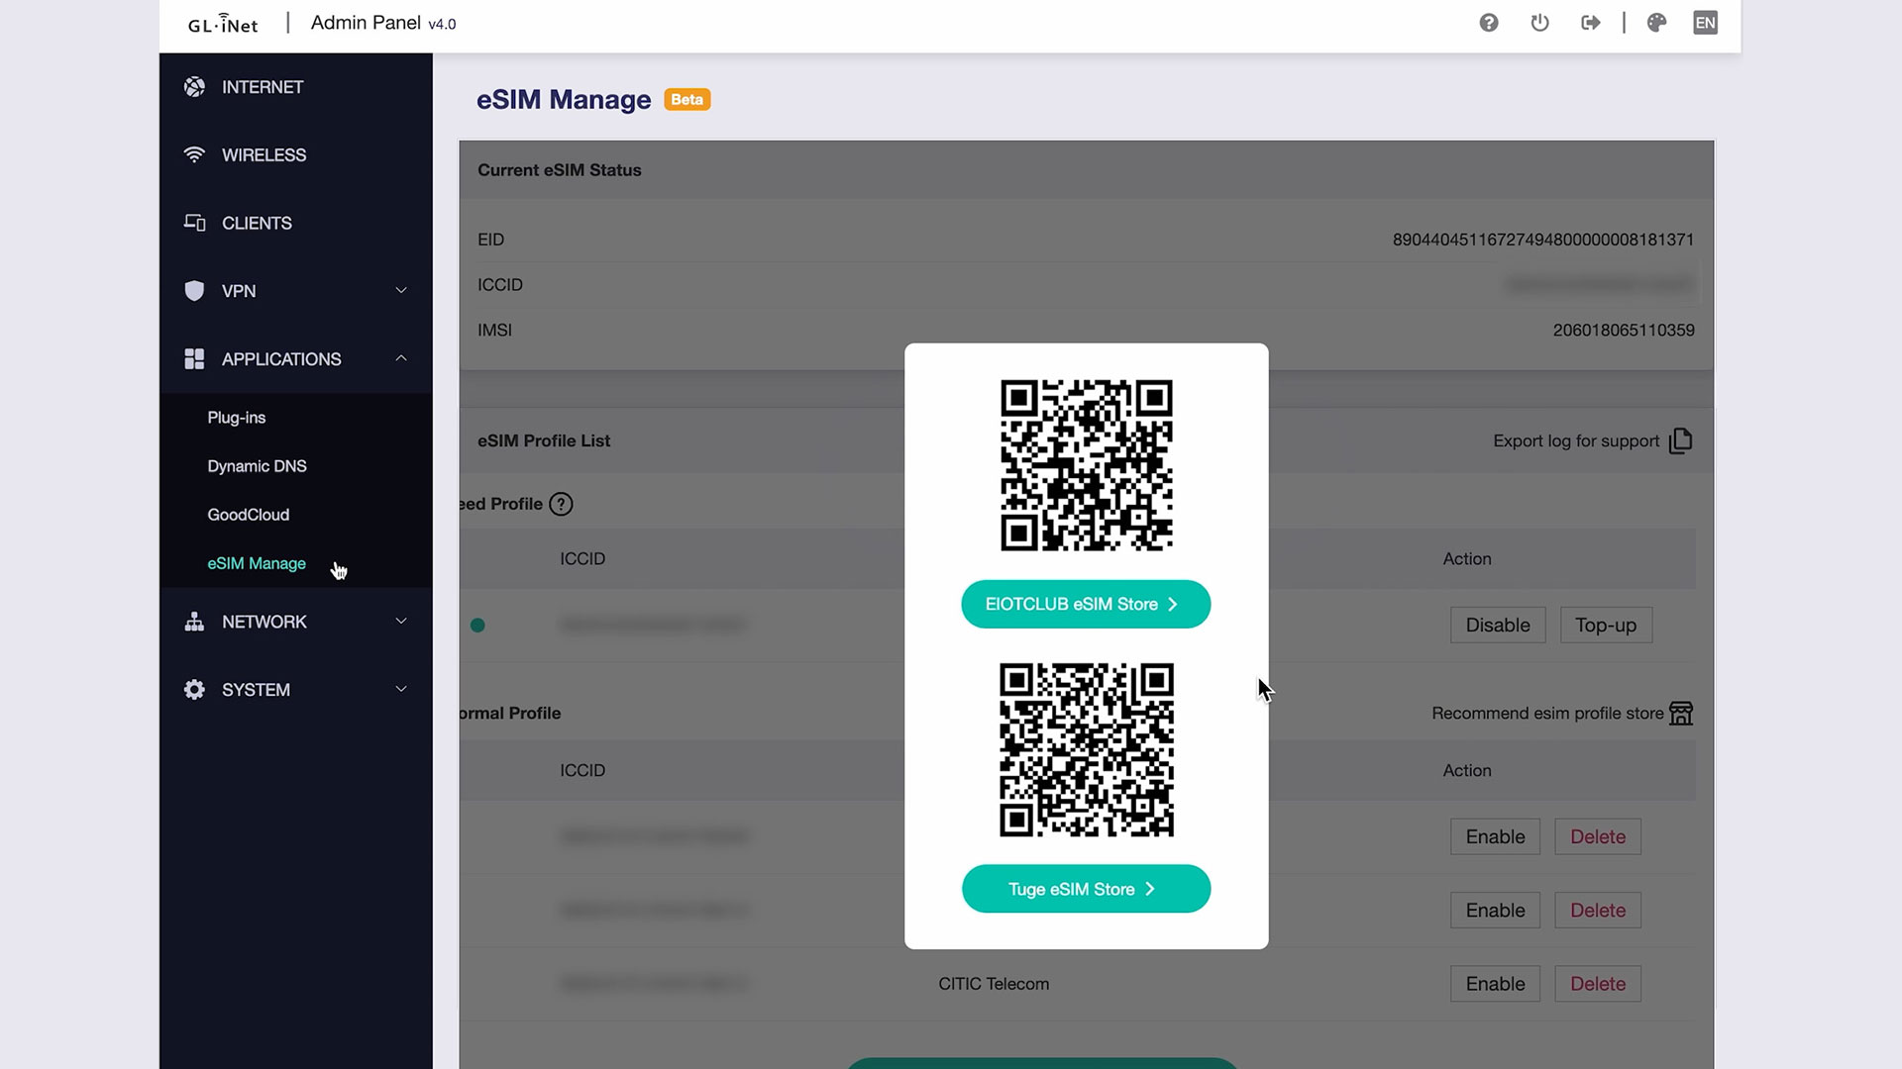Select Dynamic DNS submenu item
Screen dimensions: 1902x1069
click(x=257, y=466)
